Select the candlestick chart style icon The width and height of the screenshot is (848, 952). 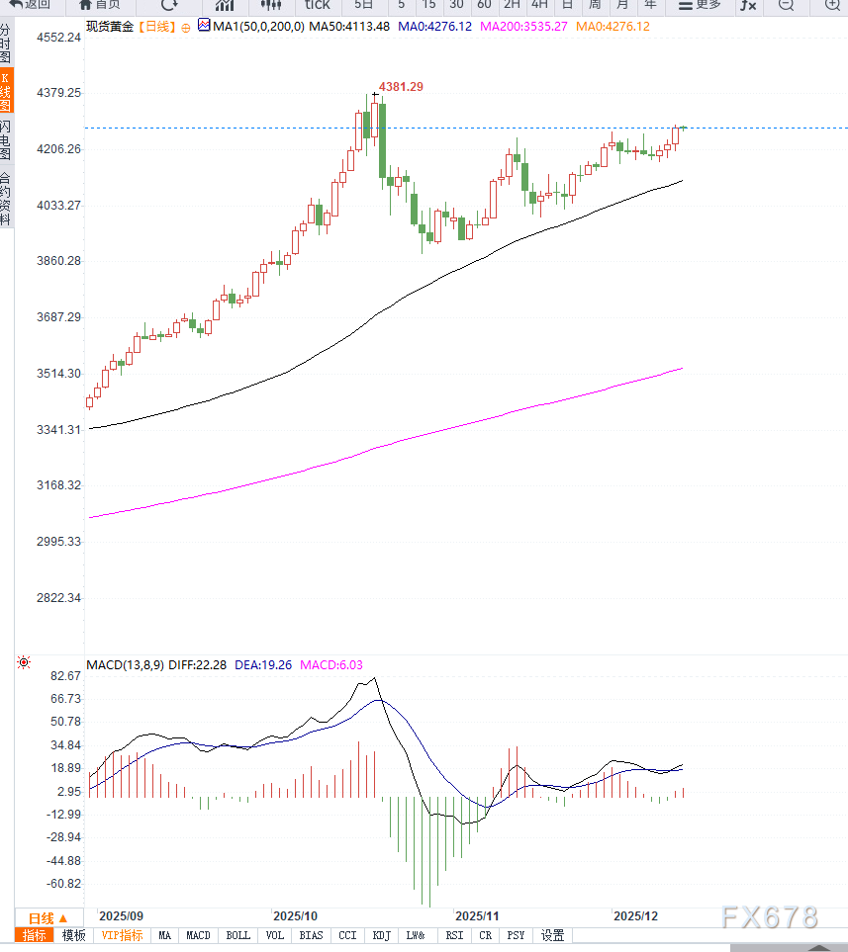coord(271,5)
